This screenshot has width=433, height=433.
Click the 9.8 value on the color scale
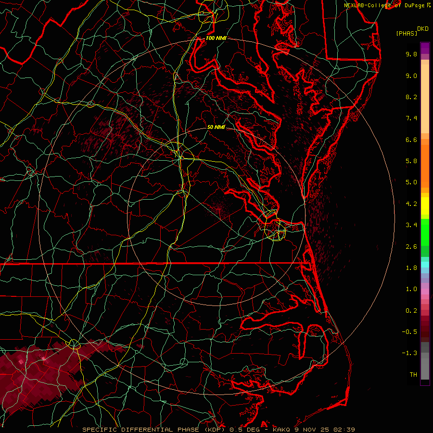(x=411, y=54)
